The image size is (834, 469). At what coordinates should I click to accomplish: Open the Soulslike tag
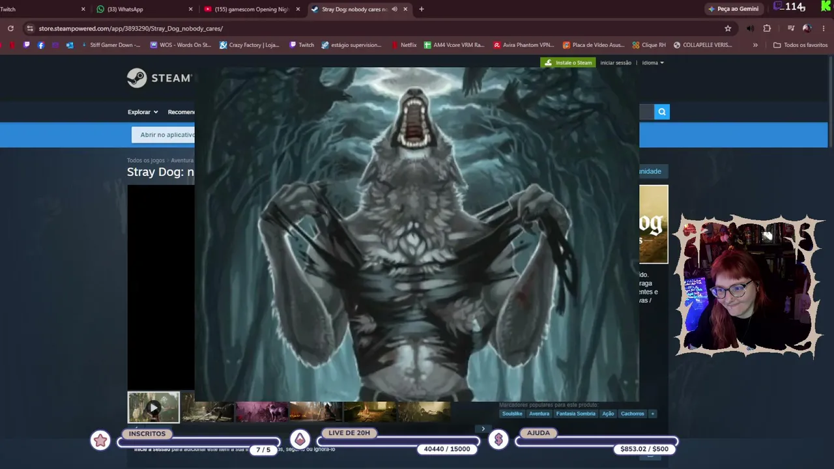tap(512, 414)
